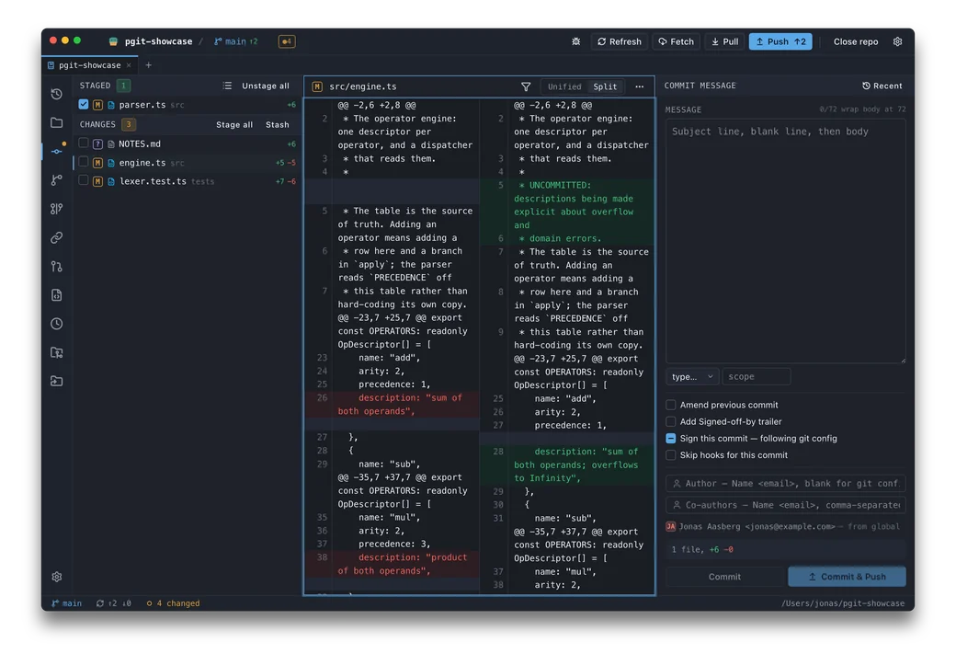The width and height of the screenshot is (956, 665).
Task: Stage lexer.test.ts with its checkbox
Action: tap(84, 180)
